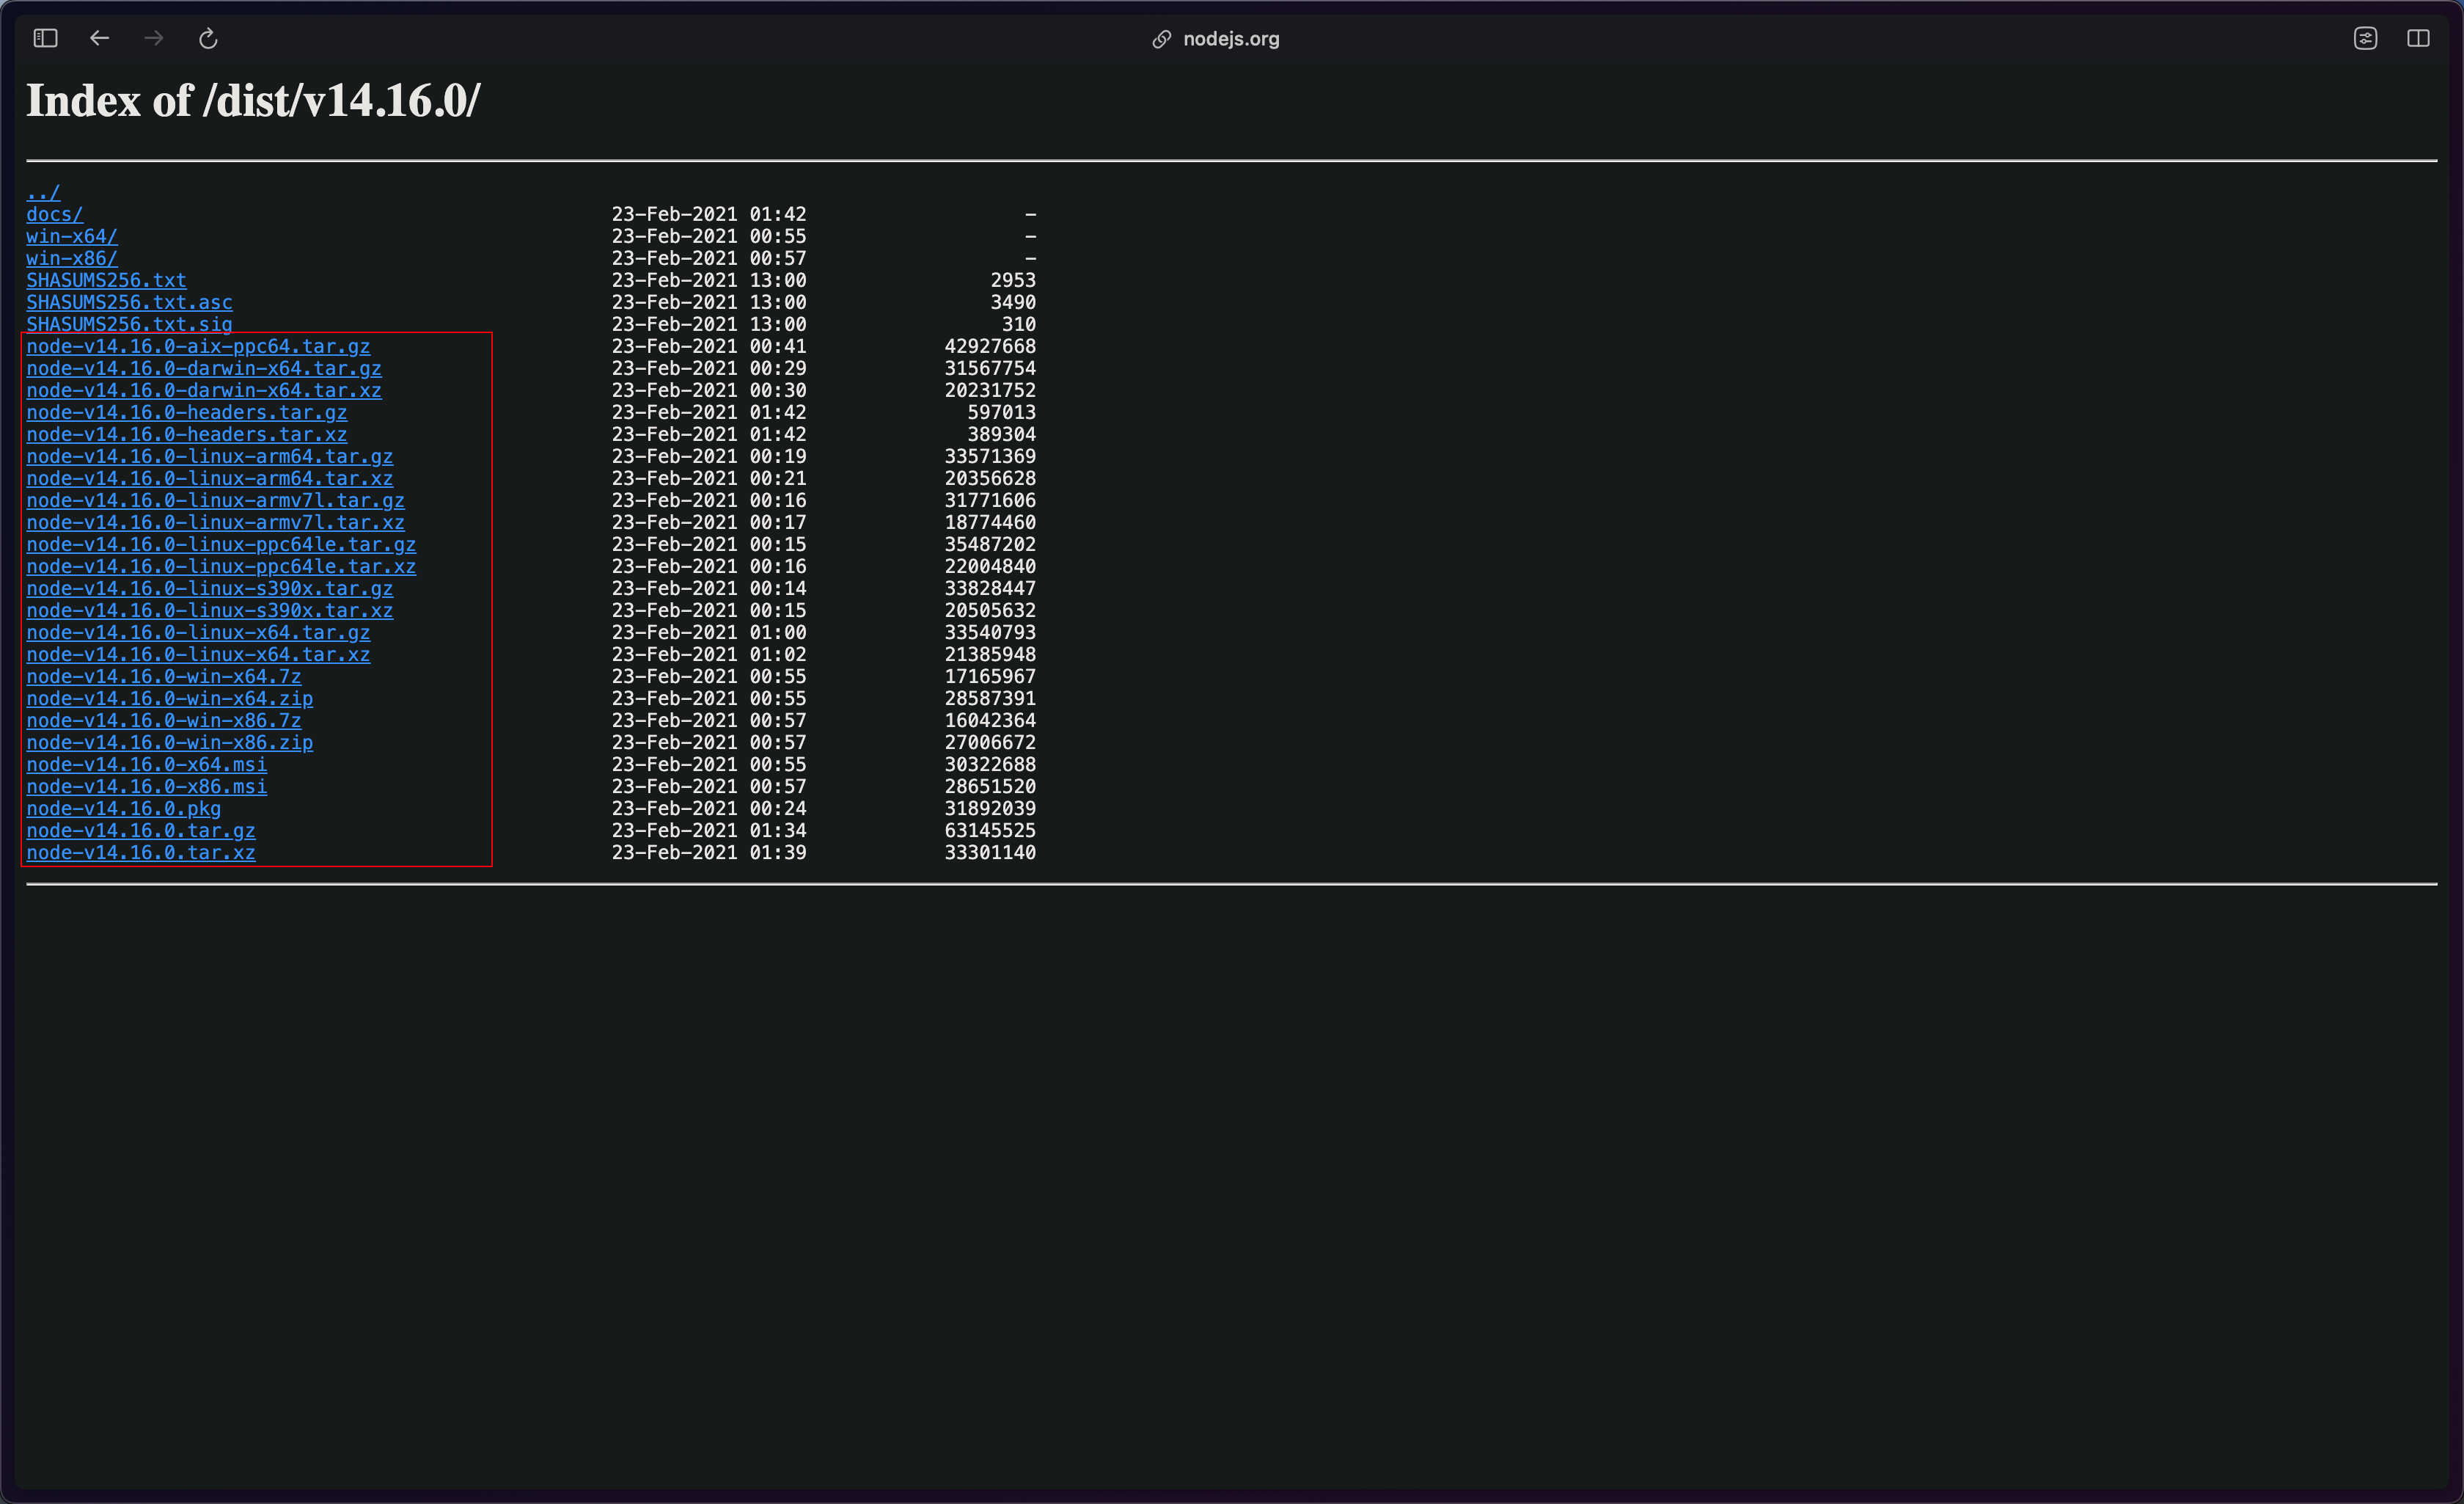The height and width of the screenshot is (1504, 2464).
Task: Open the docs/ folder
Action: pos(54,214)
